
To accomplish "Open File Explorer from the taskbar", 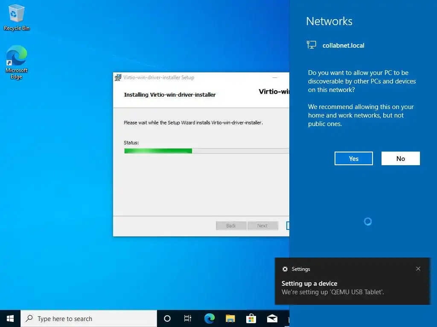I will pos(230,318).
